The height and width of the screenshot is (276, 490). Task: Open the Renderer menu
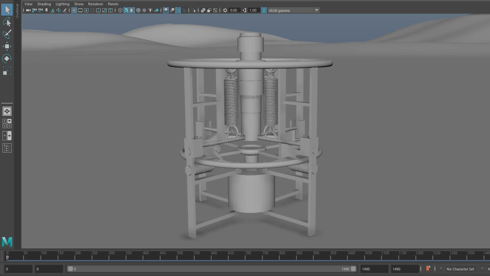pyautogui.click(x=95, y=4)
